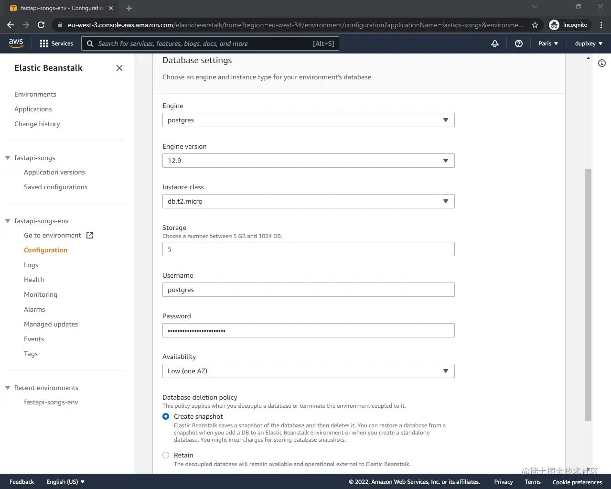The height and width of the screenshot is (489, 611).
Task: Click the AWS services search box
Action: point(210,43)
